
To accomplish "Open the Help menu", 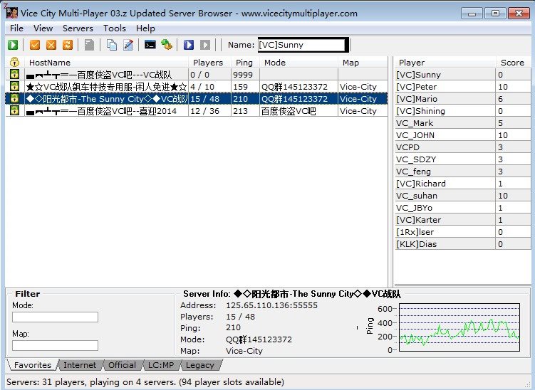I will point(145,28).
